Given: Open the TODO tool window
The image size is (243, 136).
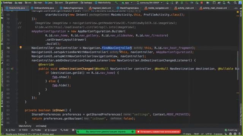Looking at the screenshot, I should pyautogui.click(x=23, y=130).
